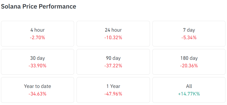
Task: Click the -34.63% value
Action: point(37,94)
